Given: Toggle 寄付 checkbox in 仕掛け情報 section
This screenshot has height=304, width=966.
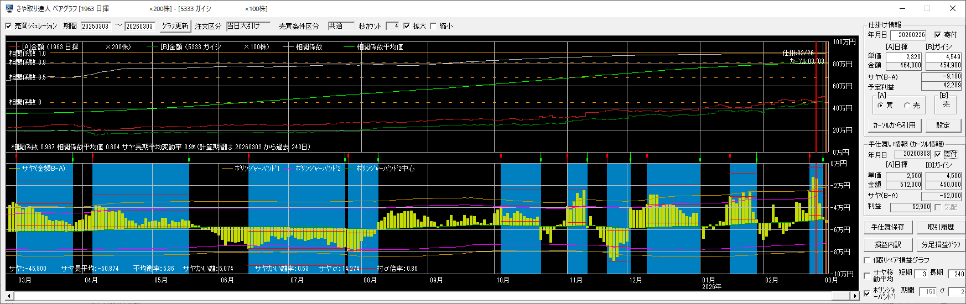Looking at the screenshot, I should pos(938,35).
